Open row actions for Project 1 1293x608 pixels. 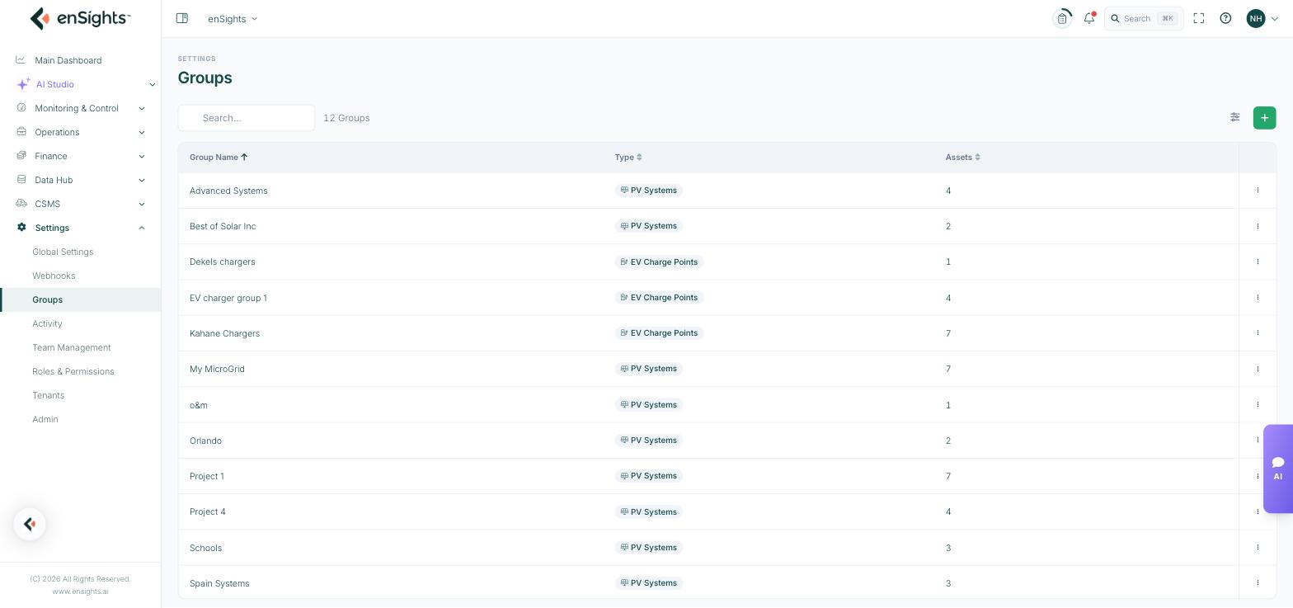1258,476
